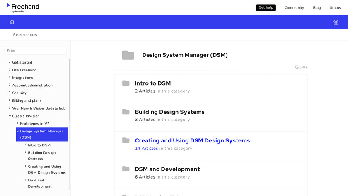Click the Filter input field
348x196 pixels.
pyautogui.click(x=36, y=51)
